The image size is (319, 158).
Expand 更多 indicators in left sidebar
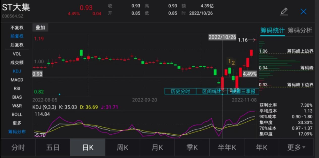pos(17,123)
